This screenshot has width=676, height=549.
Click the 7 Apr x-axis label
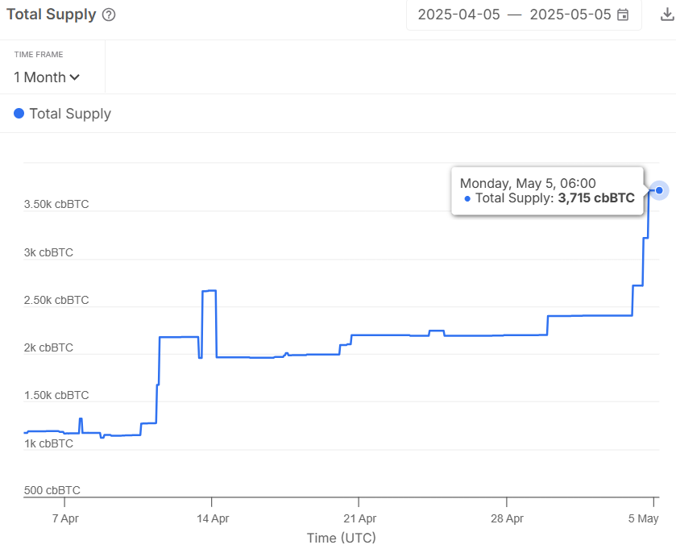(x=65, y=518)
